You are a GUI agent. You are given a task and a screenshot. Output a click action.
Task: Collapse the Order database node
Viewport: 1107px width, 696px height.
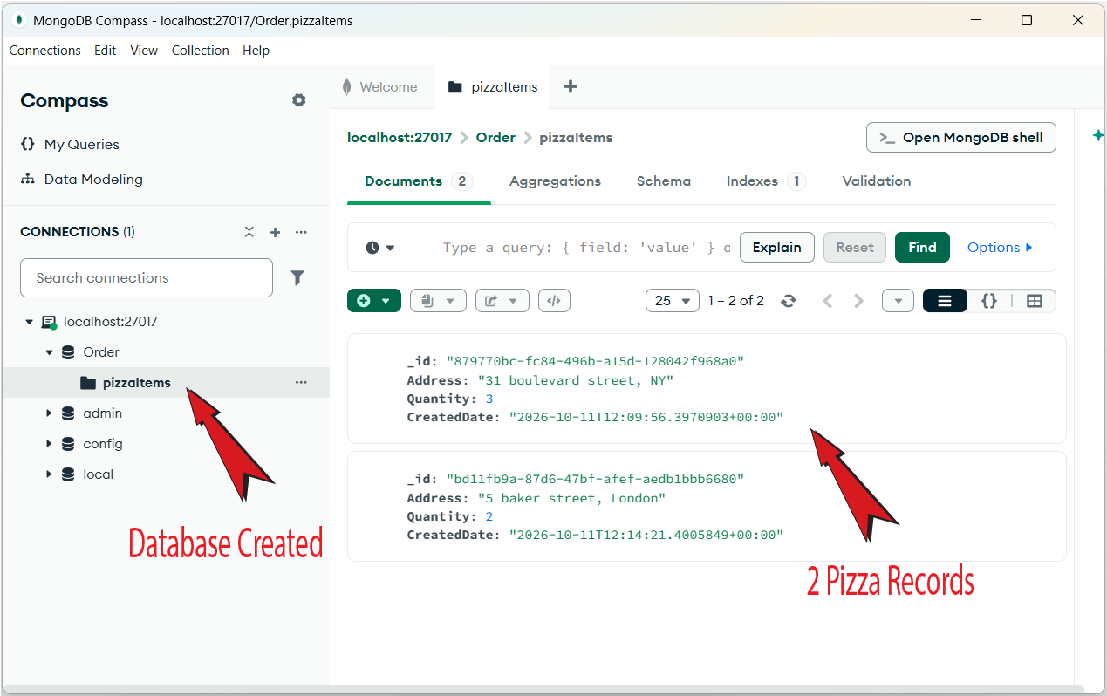(x=49, y=352)
